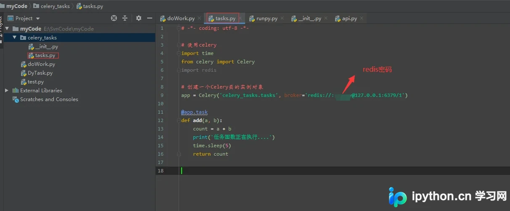Click the '# -*- coding: utf-8 -*-' comment
The image size is (510, 211).
(x=215, y=28)
